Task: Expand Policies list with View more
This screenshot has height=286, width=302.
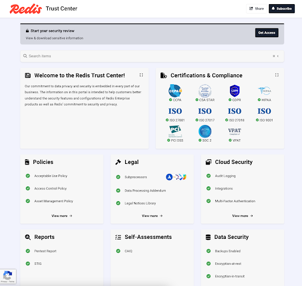Action: (x=62, y=216)
